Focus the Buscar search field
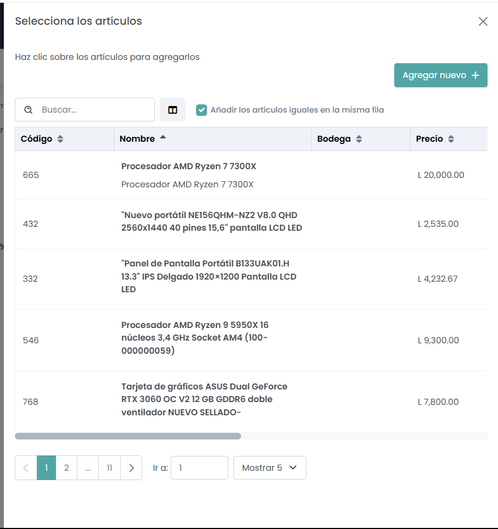Screen dimensions: 498x529 93,110
